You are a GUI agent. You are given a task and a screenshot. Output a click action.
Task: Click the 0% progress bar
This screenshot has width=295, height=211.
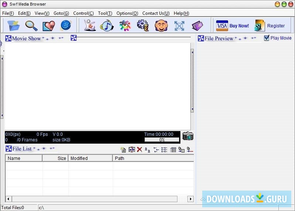(x=162, y=140)
